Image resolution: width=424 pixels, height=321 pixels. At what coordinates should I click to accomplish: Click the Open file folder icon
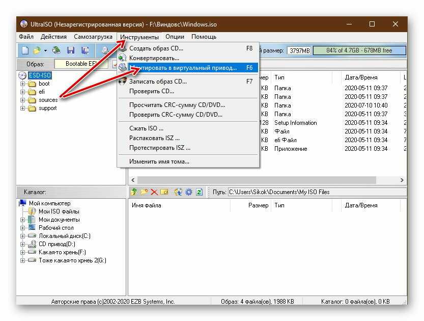coord(37,50)
